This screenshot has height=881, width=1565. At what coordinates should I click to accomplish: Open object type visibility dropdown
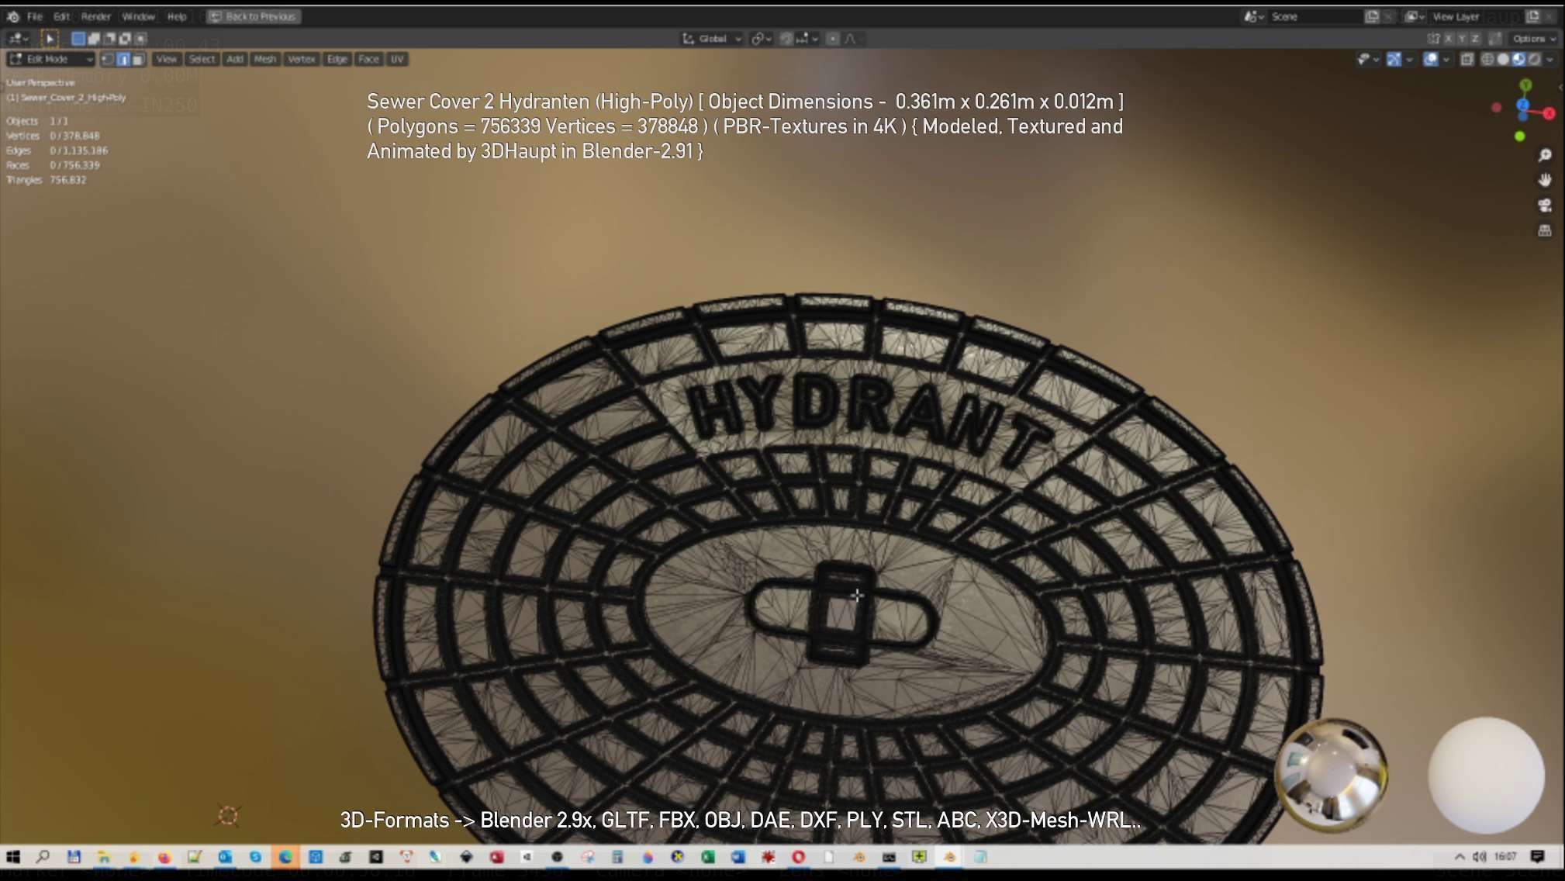pos(1368,60)
